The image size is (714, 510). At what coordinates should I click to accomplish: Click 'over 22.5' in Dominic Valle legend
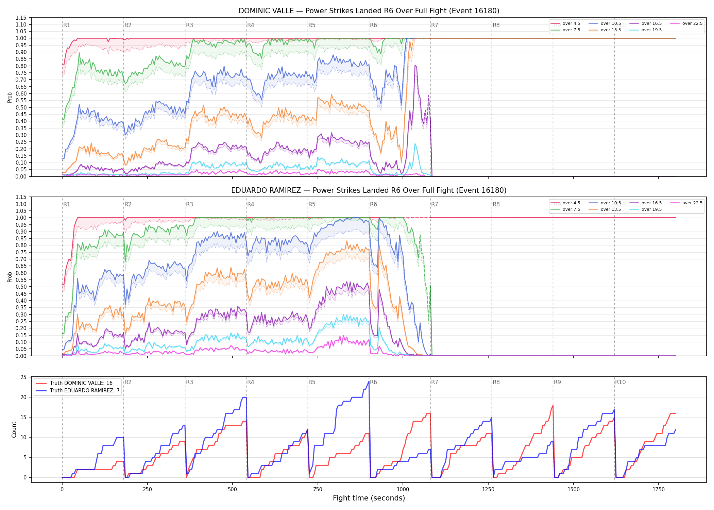click(686, 23)
